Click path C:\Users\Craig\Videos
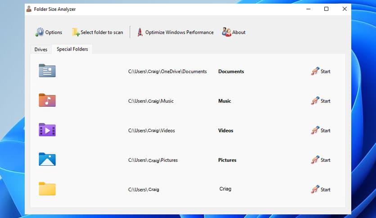Viewport: 376px width, 218px height. [x=152, y=130]
